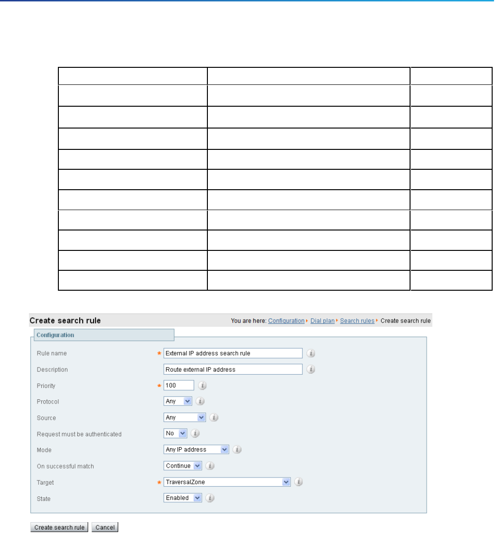495x534 pixels.
Task: Show the info tooltip for Mode
Action: point(237,450)
